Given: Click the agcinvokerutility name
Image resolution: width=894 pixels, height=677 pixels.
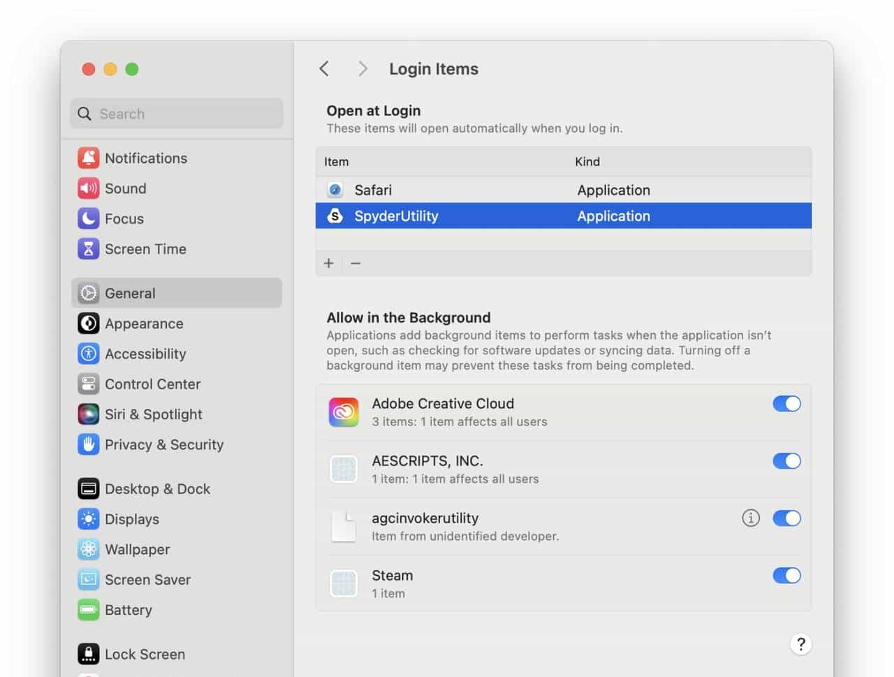Looking at the screenshot, I should pyautogui.click(x=425, y=518).
